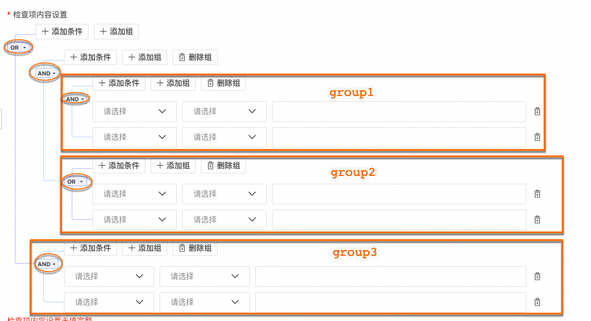
Task: Open group3's AND operator dropdown
Action: tap(47, 264)
